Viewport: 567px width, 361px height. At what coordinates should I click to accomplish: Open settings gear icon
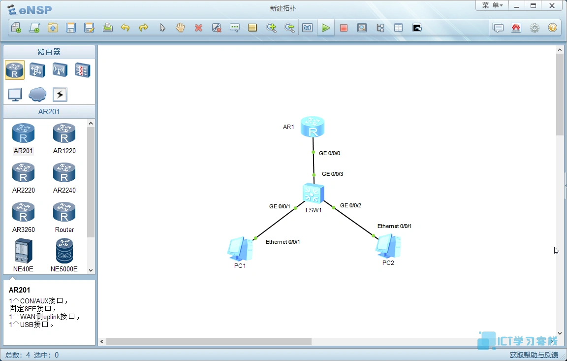click(535, 28)
